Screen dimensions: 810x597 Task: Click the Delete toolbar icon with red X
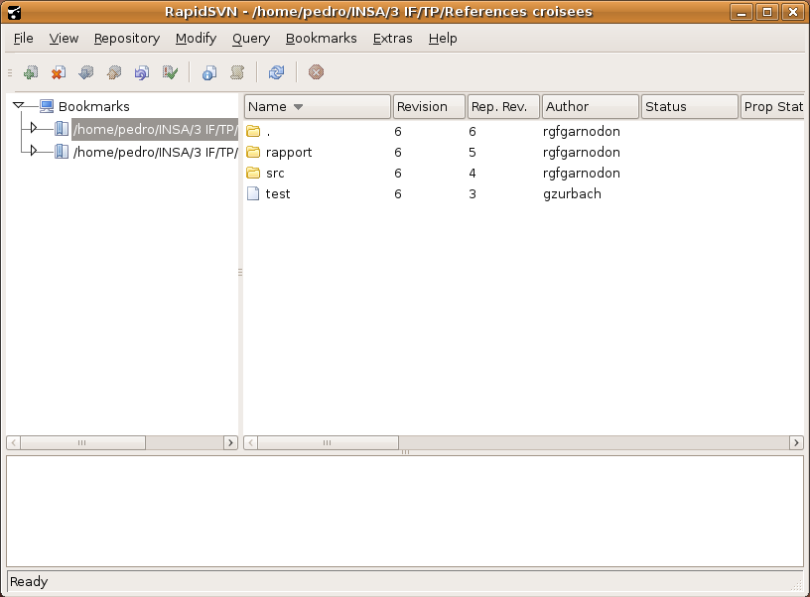(x=59, y=72)
